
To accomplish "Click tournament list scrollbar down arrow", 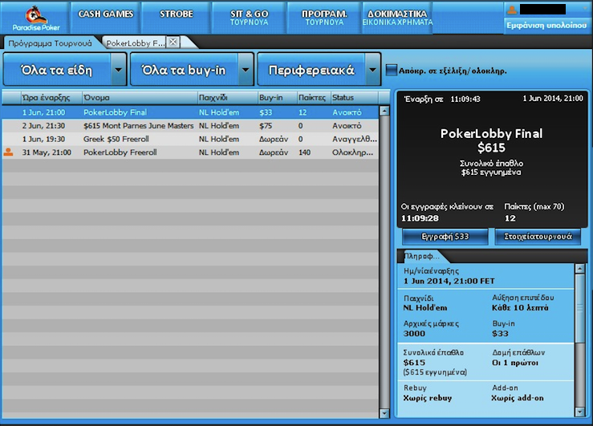I will 384,413.
